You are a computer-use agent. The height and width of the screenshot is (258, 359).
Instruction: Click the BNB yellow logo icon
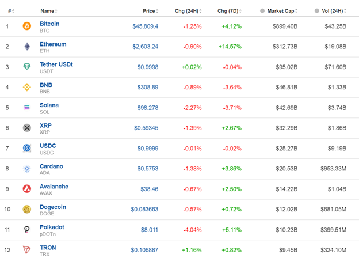click(x=26, y=88)
